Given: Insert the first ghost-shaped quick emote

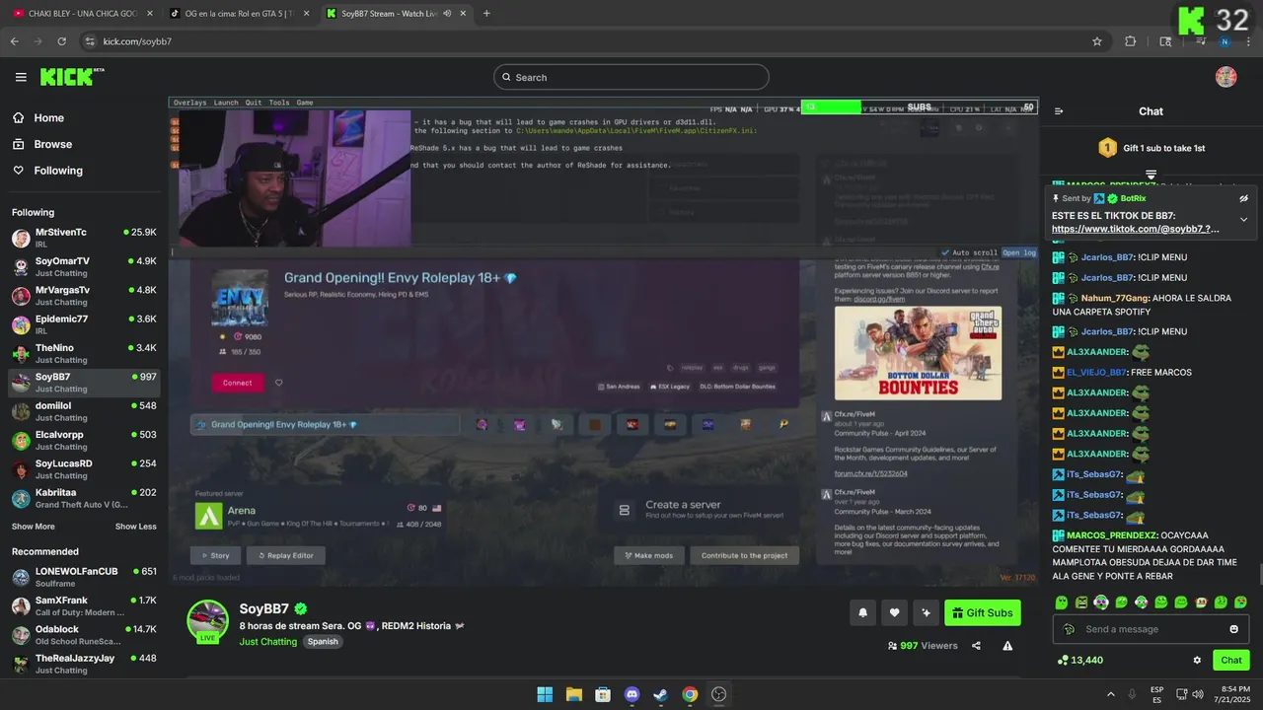Looking at the screenshot, I should pyautogui.click(x=1061, y=603).
